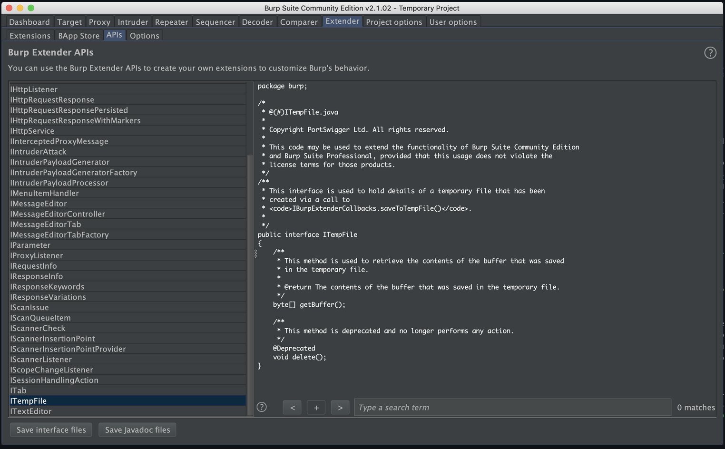
Task: Switch to the Target tab
Action: pyautogui.click(x=69, y=22)
